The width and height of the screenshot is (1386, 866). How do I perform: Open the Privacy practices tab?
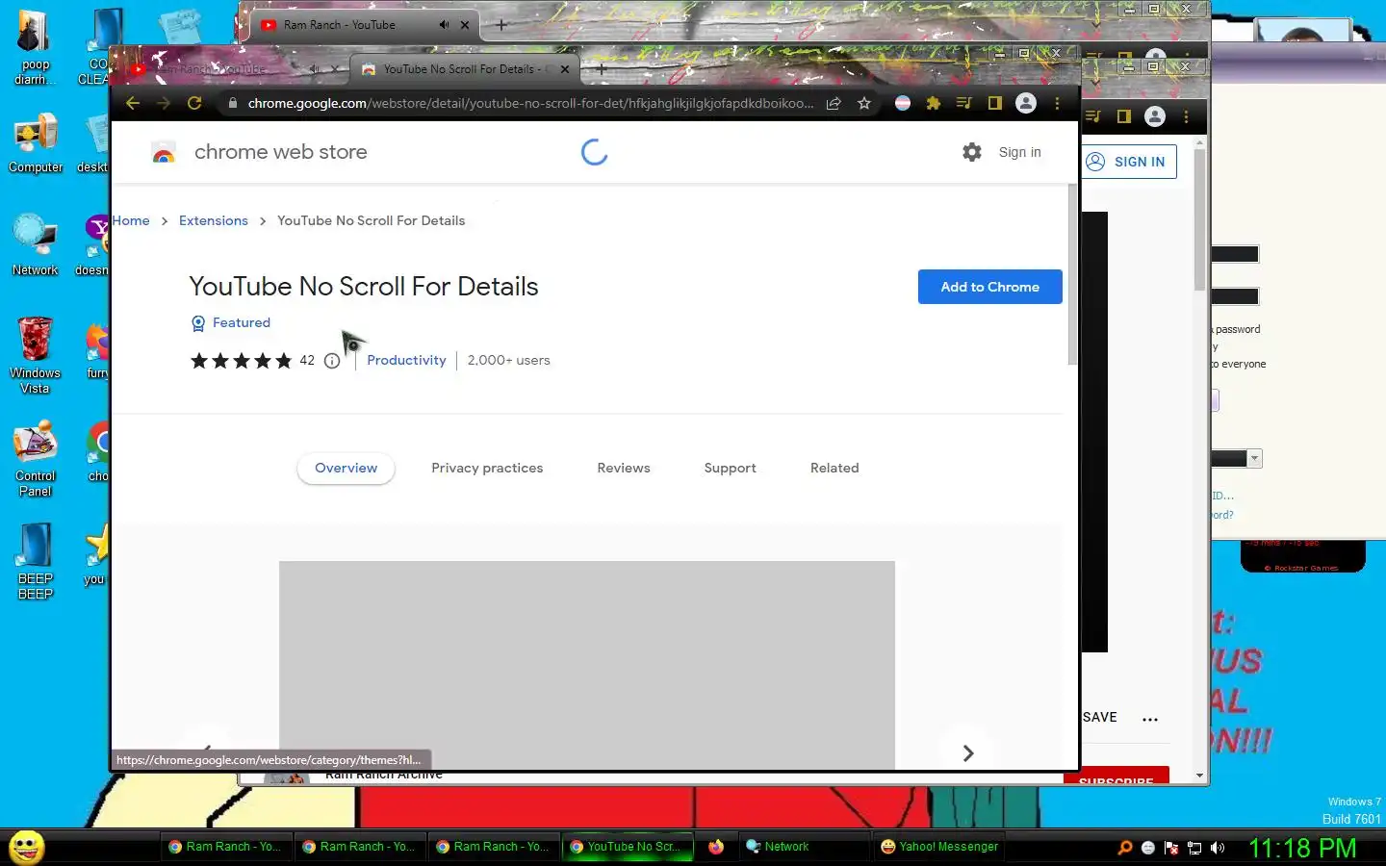487,469
